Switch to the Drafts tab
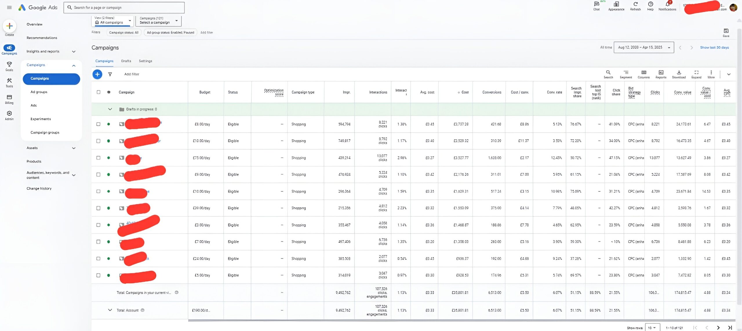This screenshot has width=742, height=331. pyautogui.click(x=126, y=61)
